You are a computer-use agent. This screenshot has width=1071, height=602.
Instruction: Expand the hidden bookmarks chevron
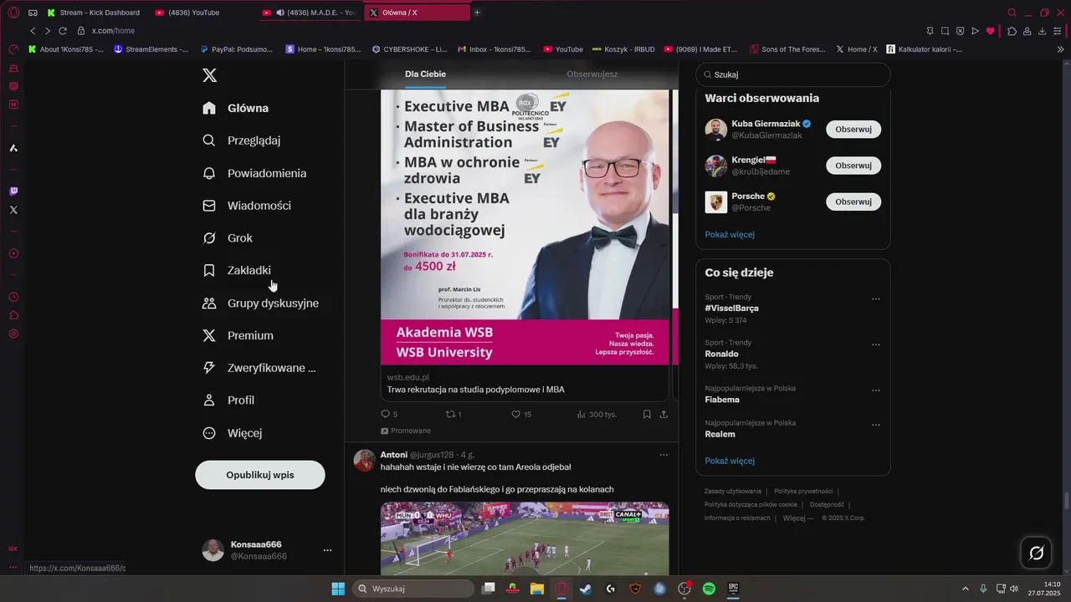point(1060,49)
